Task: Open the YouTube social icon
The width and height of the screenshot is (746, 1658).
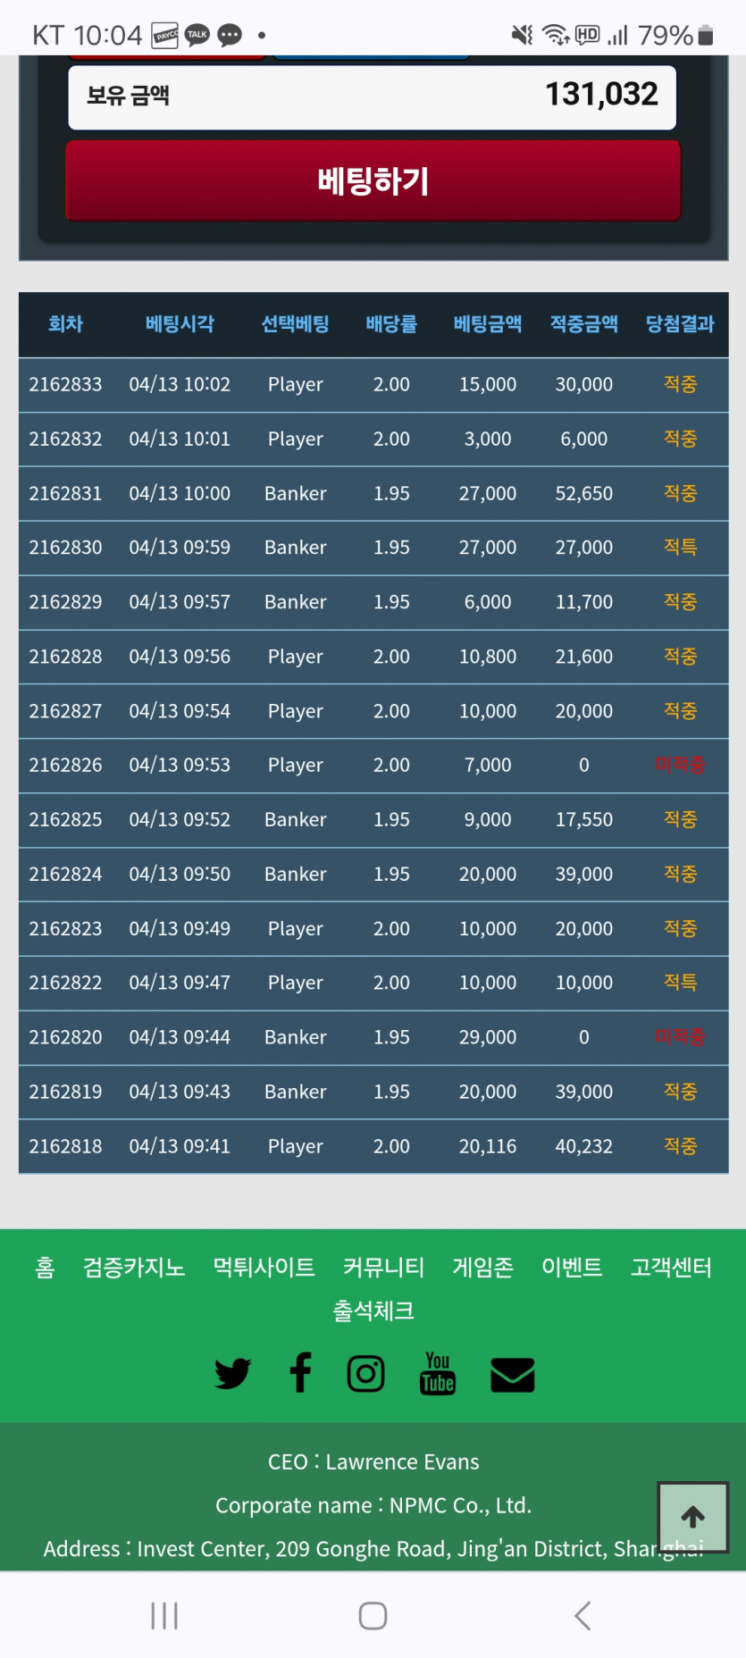Action: (x=438, y=1373)
